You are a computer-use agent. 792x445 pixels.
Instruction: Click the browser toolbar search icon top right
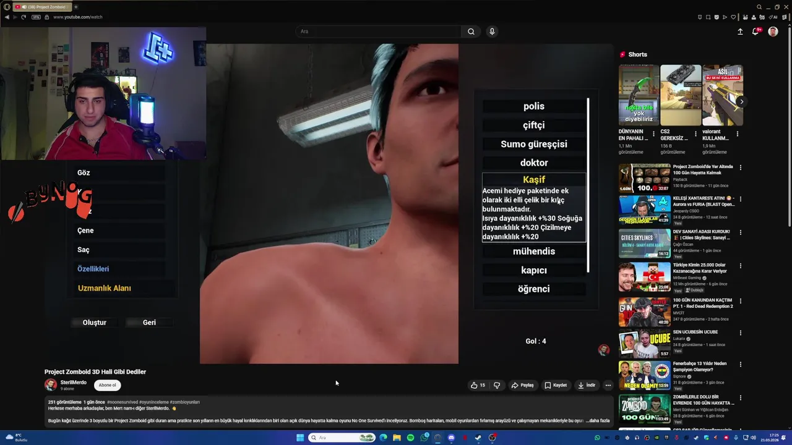point(759,7)
